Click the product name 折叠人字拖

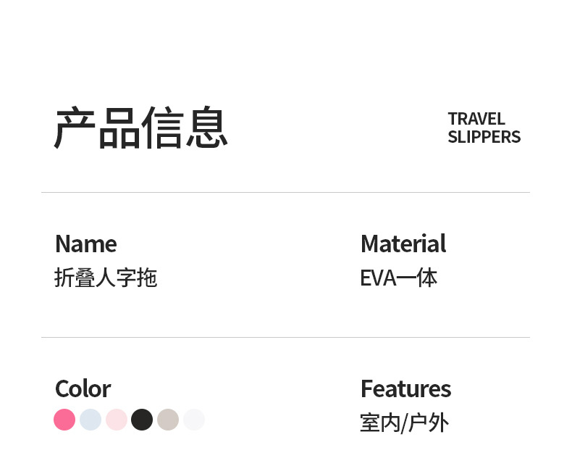[x=106, y=278]
